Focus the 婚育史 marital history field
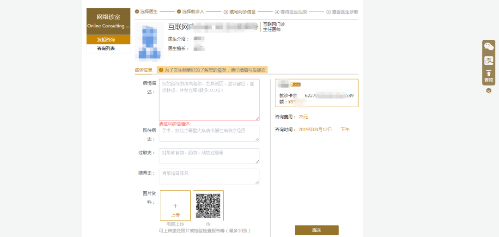Screen dimensions: 499x237 coord(209,176)
